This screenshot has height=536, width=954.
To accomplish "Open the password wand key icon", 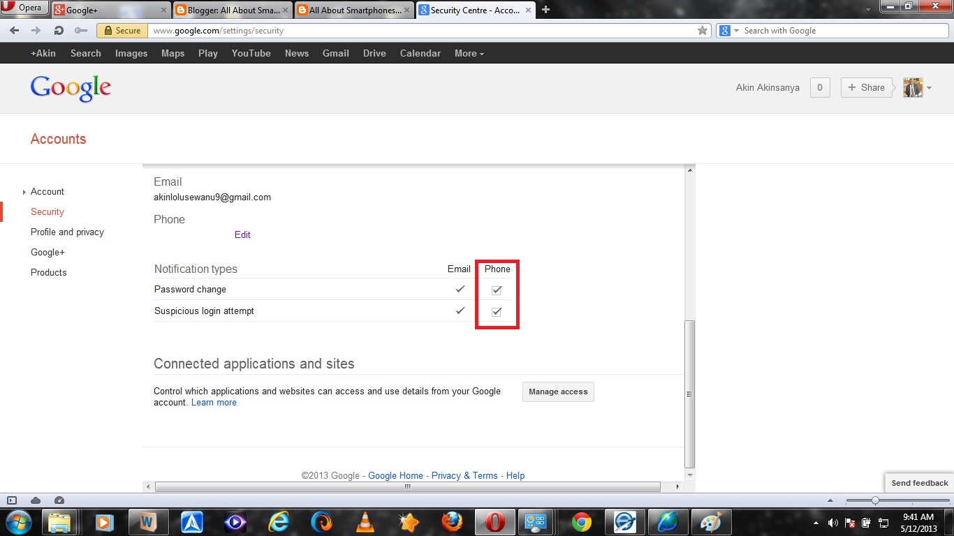I will point(81,31).
